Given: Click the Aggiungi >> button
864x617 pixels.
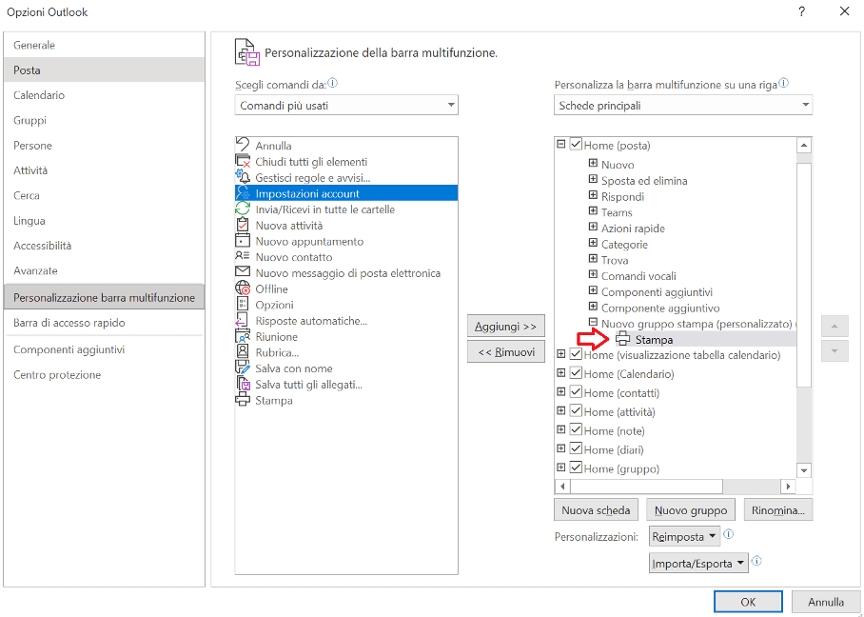Looking at the screenshot, I should point(506,326).
